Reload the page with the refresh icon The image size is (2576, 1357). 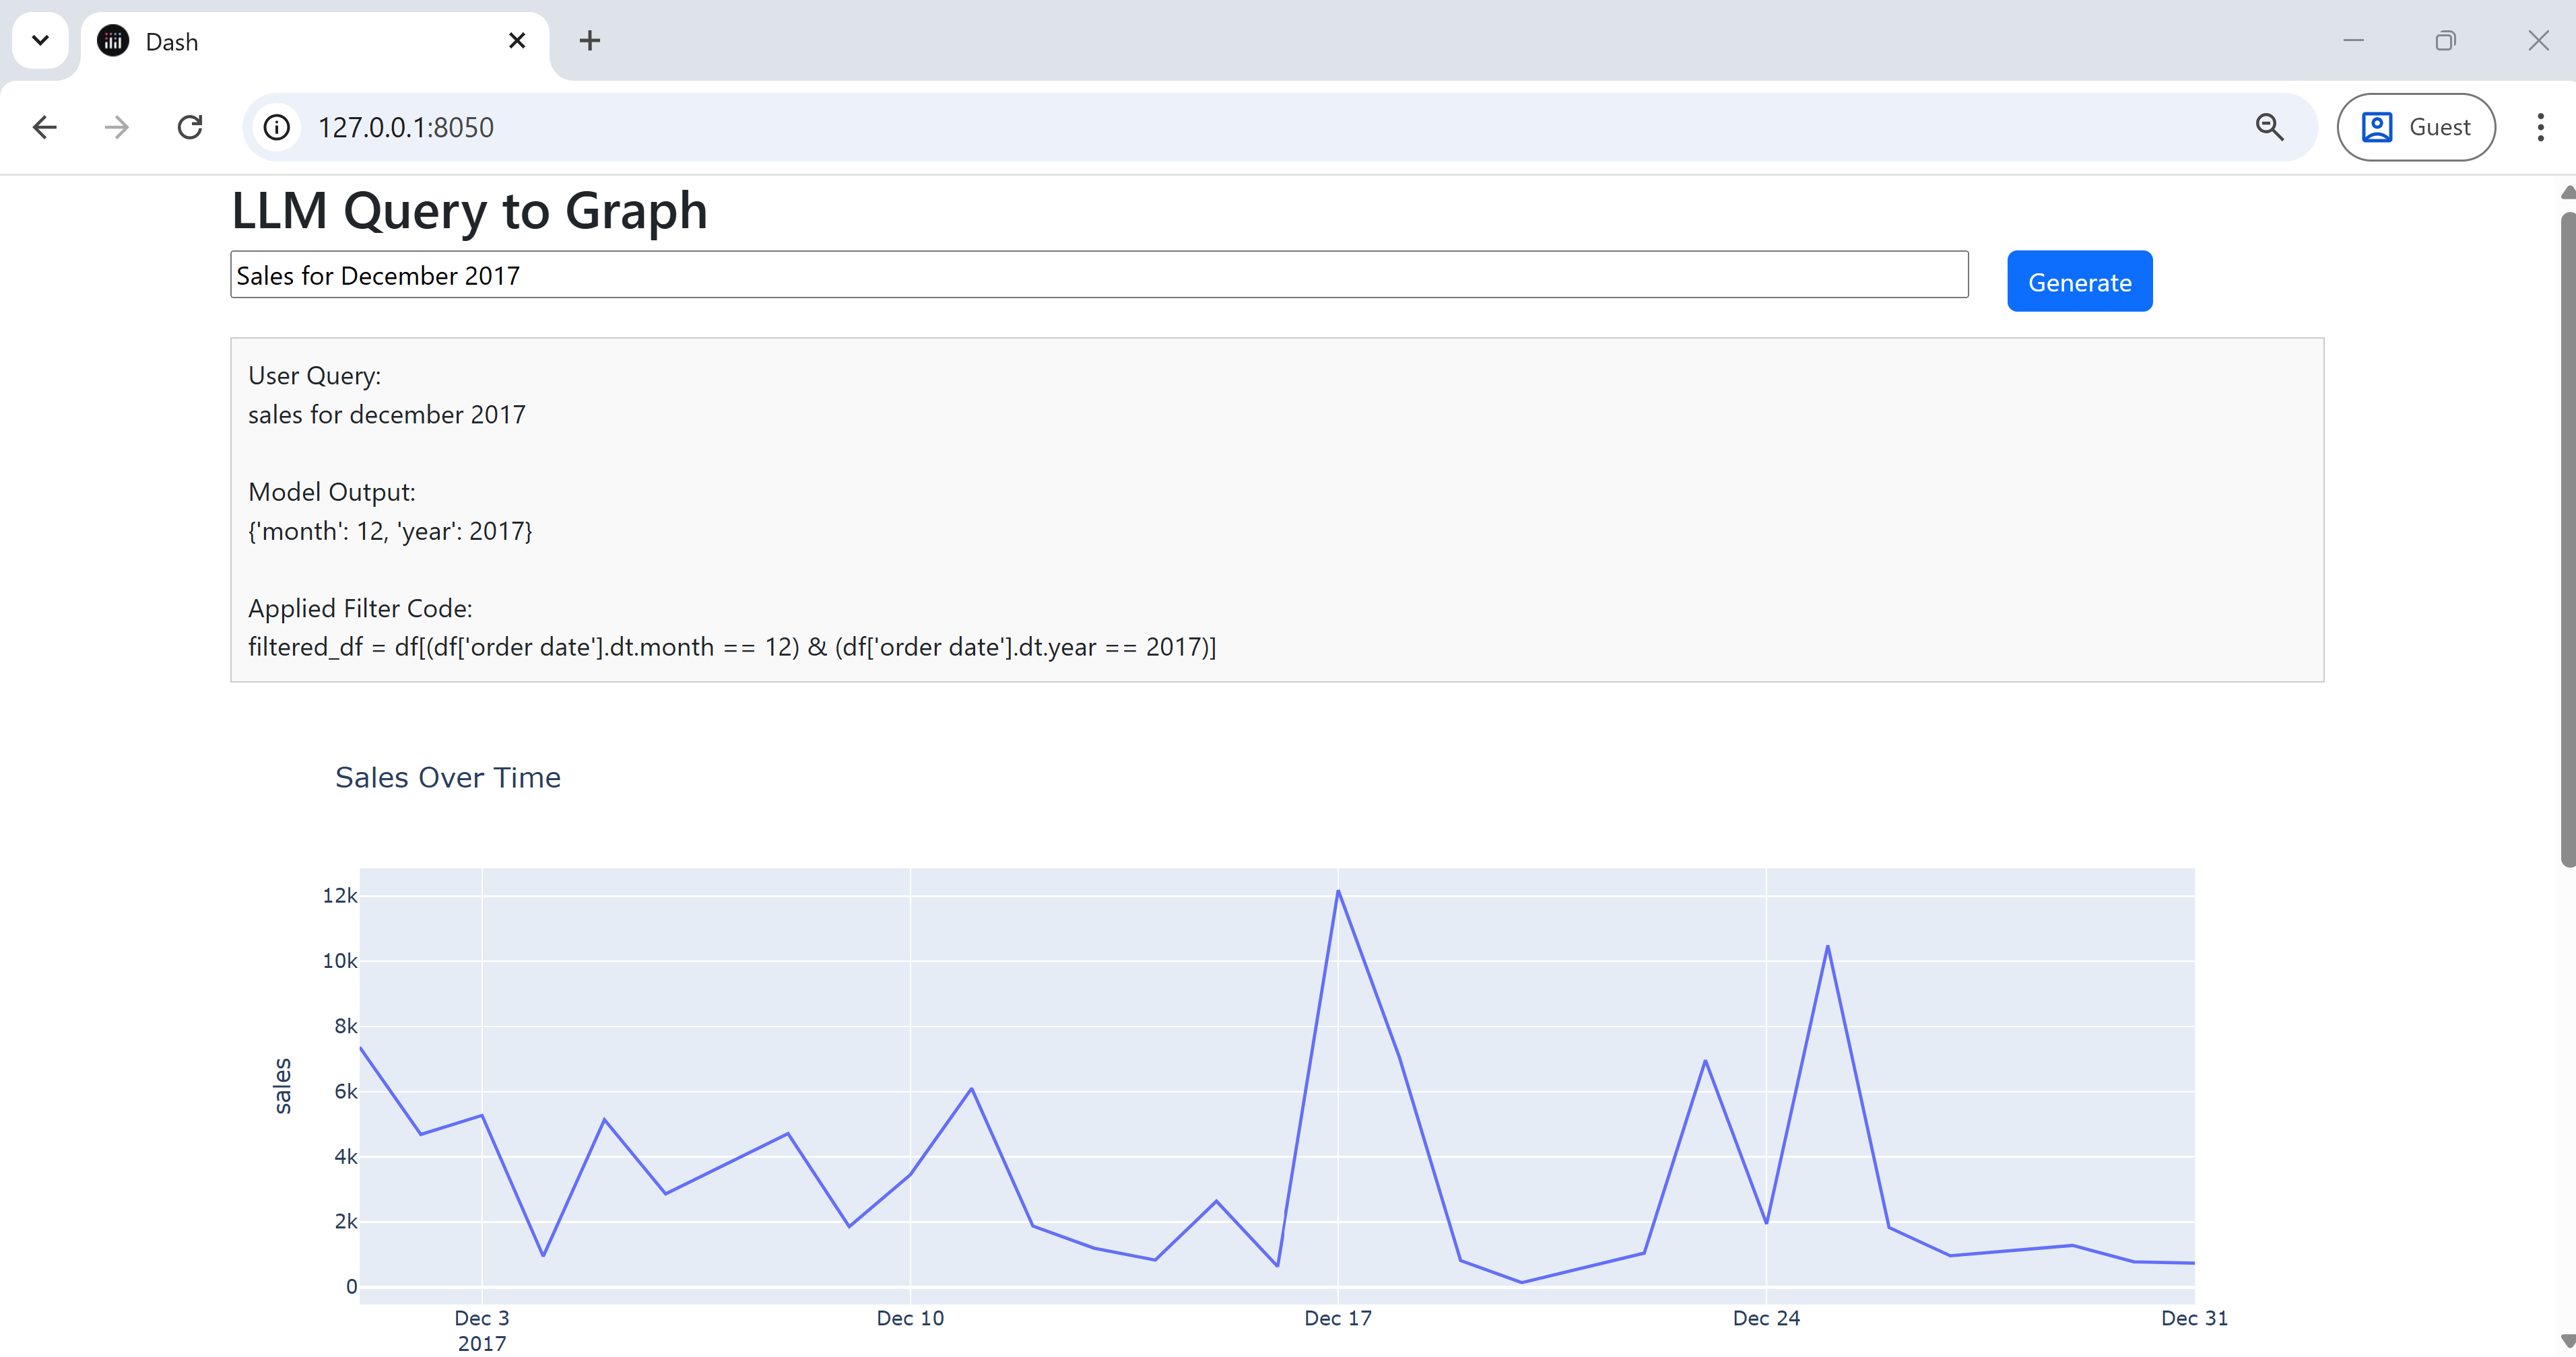point(190,127)
